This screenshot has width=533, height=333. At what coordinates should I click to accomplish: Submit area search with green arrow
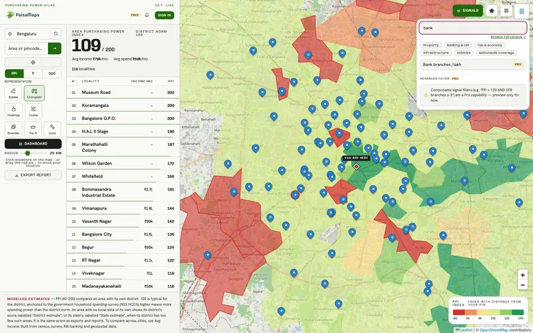click(x=55, y=49)
